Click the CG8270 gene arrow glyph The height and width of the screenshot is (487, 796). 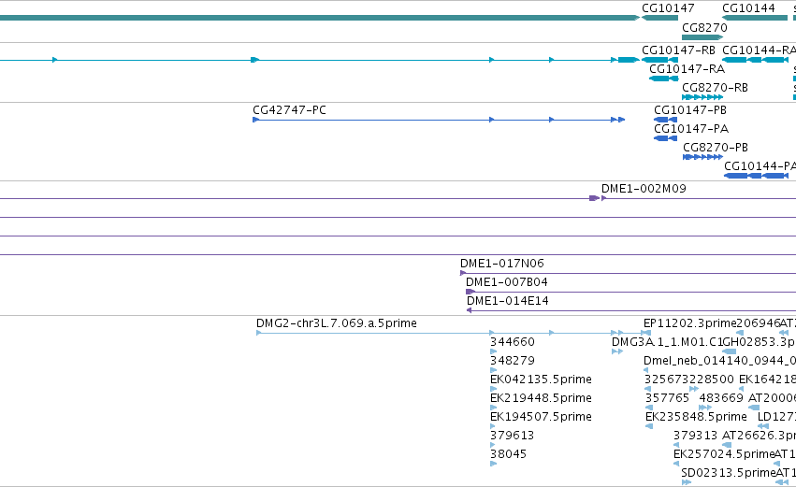pyautogui.click(x=702, y=37)
